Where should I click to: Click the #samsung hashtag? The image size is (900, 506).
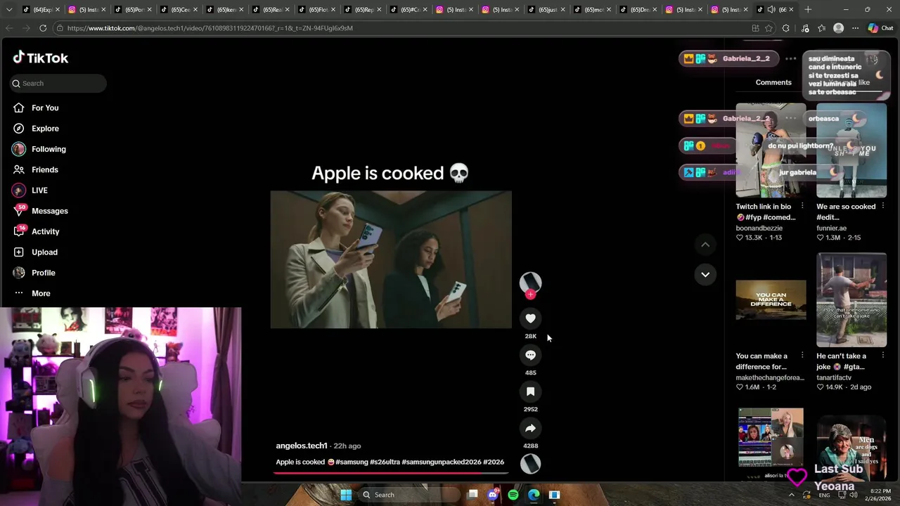352,462
